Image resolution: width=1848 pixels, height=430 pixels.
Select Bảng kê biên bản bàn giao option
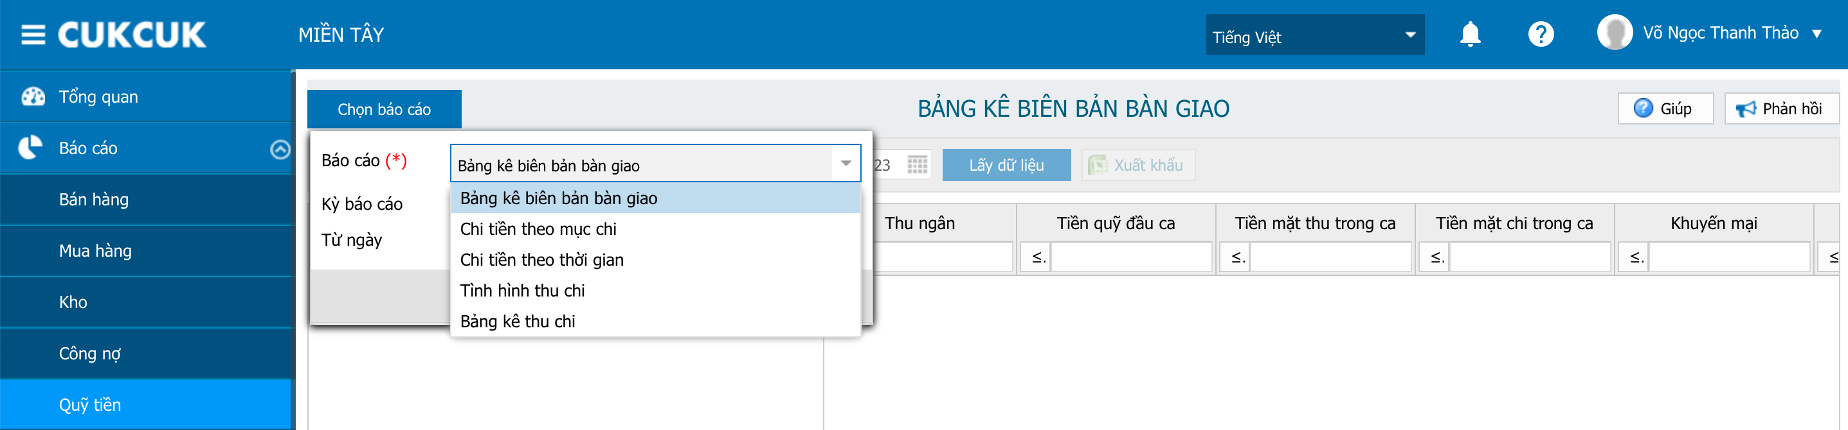tap(656, 198)
